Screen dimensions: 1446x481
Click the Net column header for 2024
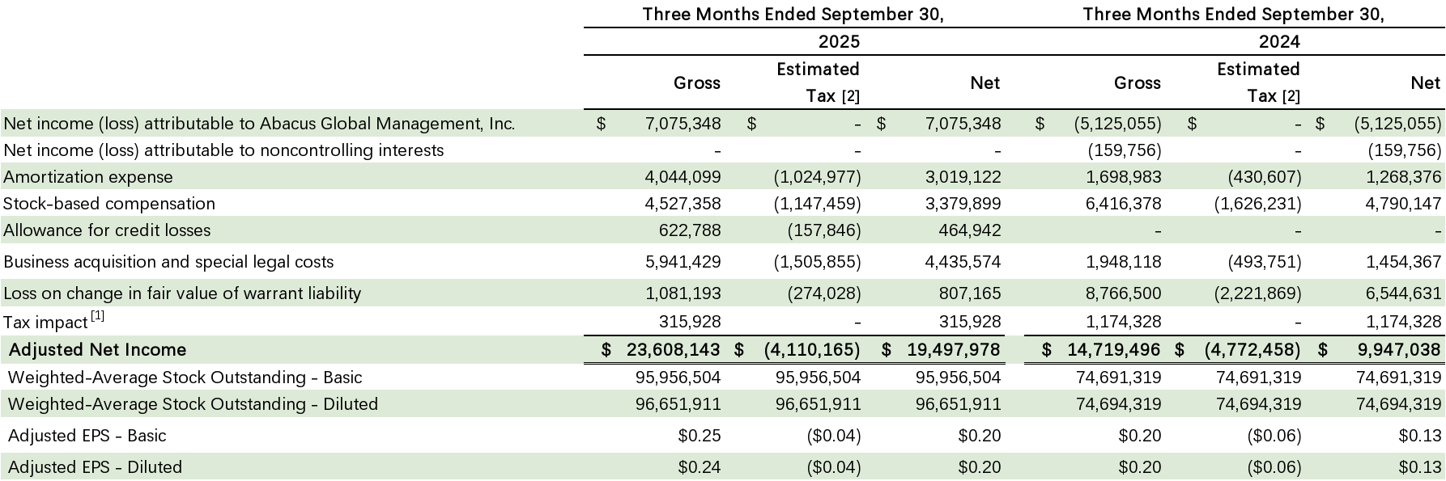click(x=1425, y=83)
